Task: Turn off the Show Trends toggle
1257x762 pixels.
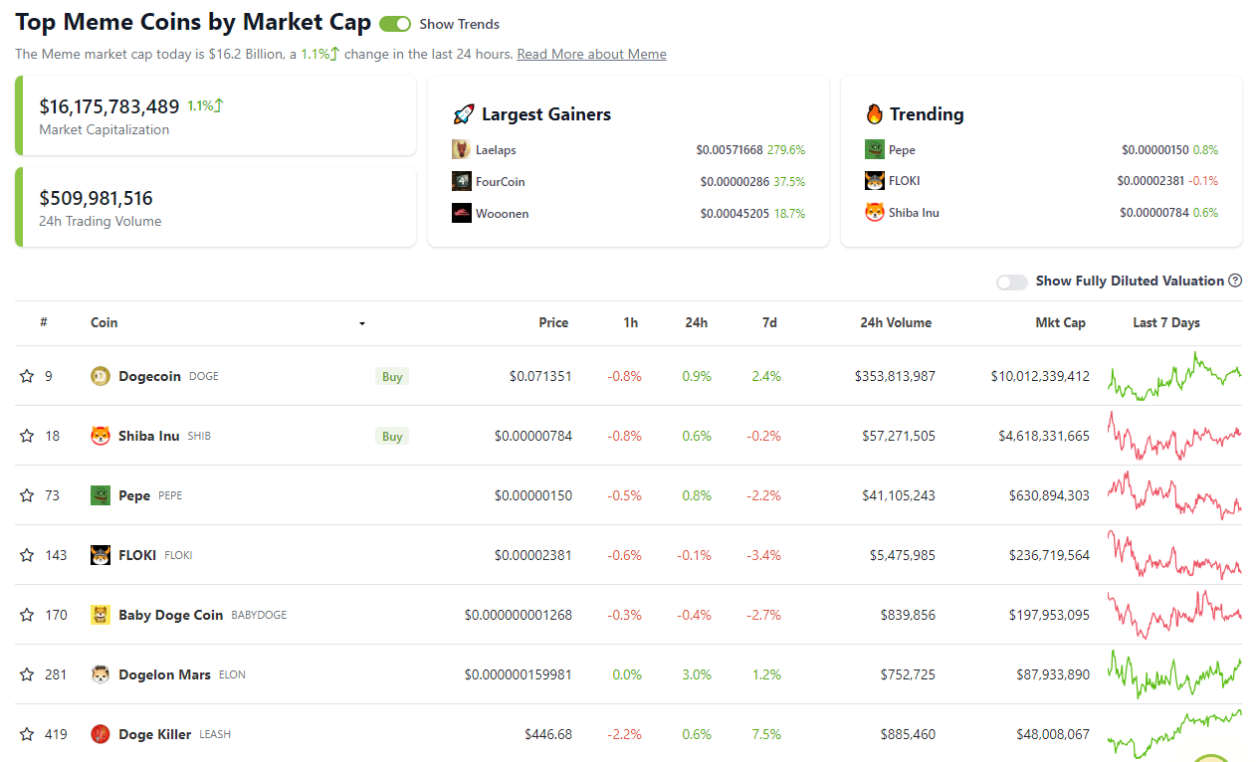Action: (x=395, y=24)
